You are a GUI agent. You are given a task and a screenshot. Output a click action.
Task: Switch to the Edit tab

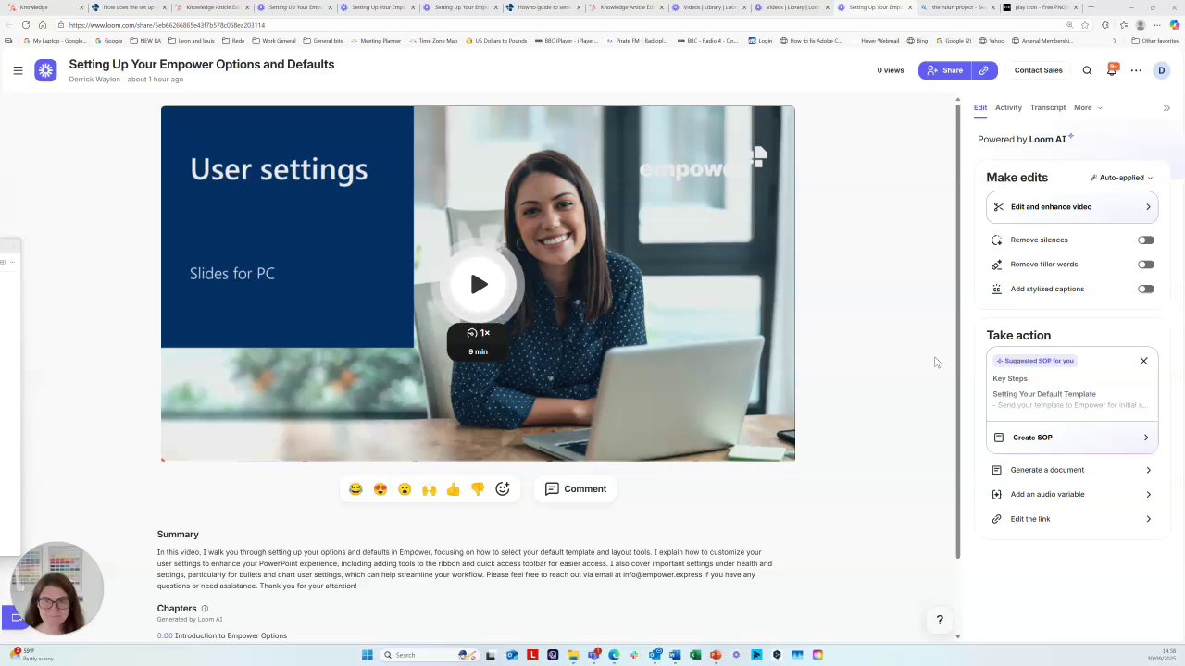(980, 108)
